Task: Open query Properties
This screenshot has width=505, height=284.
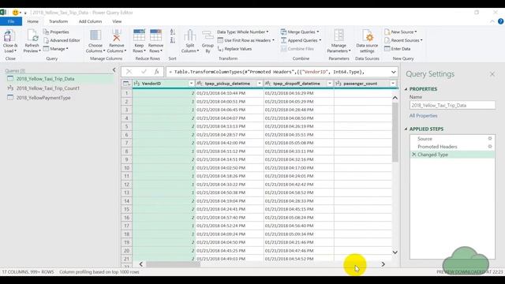Action: click(56, 32)
